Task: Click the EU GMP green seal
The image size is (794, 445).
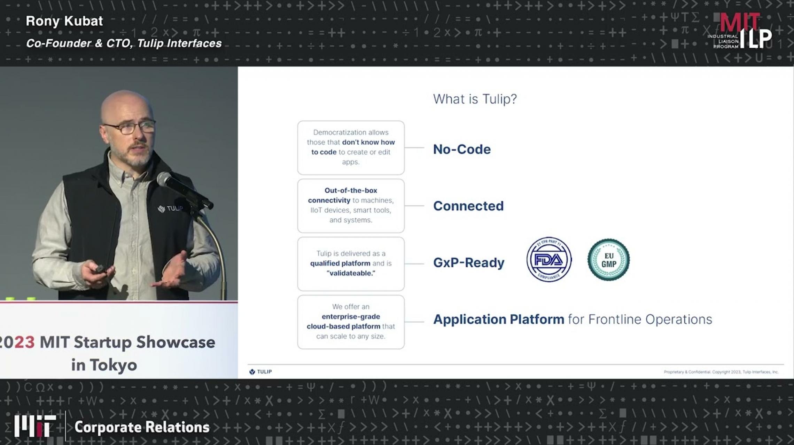Action: pos(608,260)
